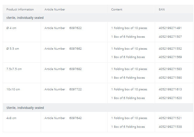Click article number 6097682
This screenshot has width=194, height=137.
click(75, 69)
